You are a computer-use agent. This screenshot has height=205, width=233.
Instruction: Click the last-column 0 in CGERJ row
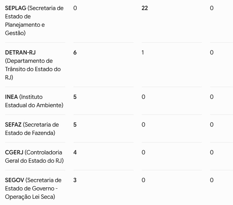click(212, 152)
